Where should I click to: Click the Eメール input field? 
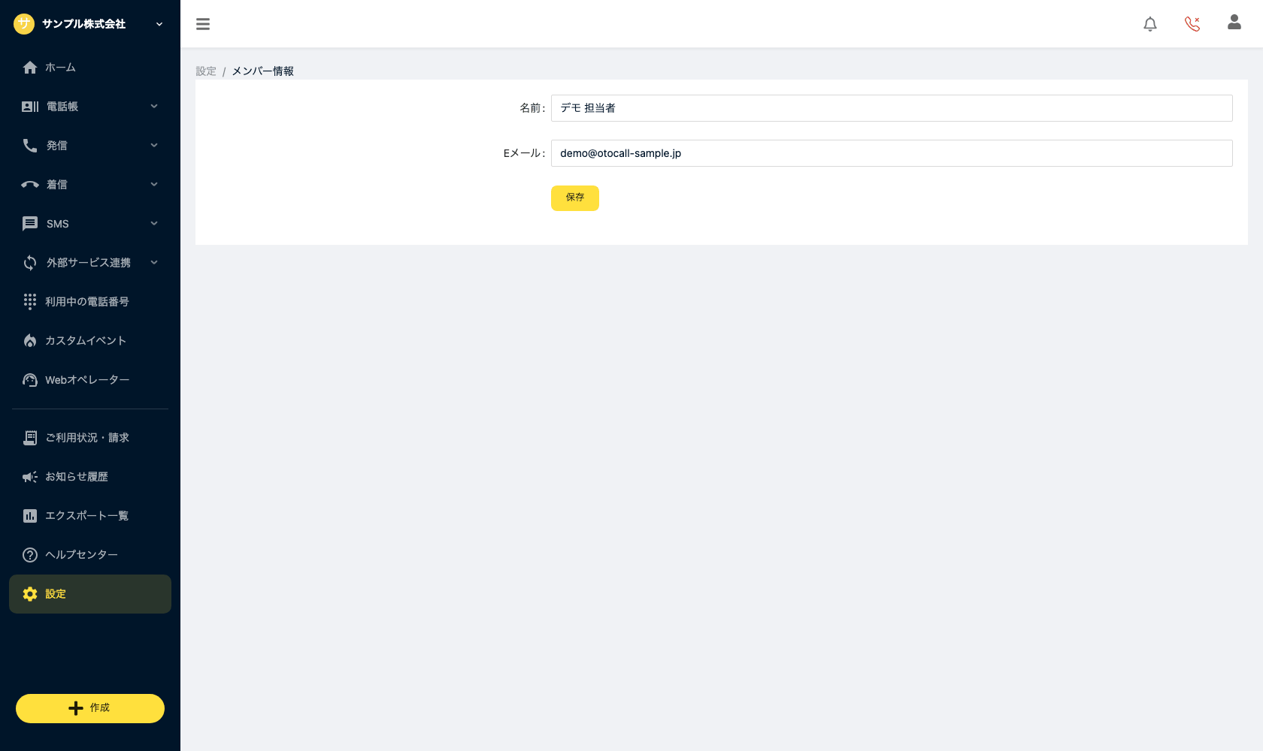click(x=892, y=153)
